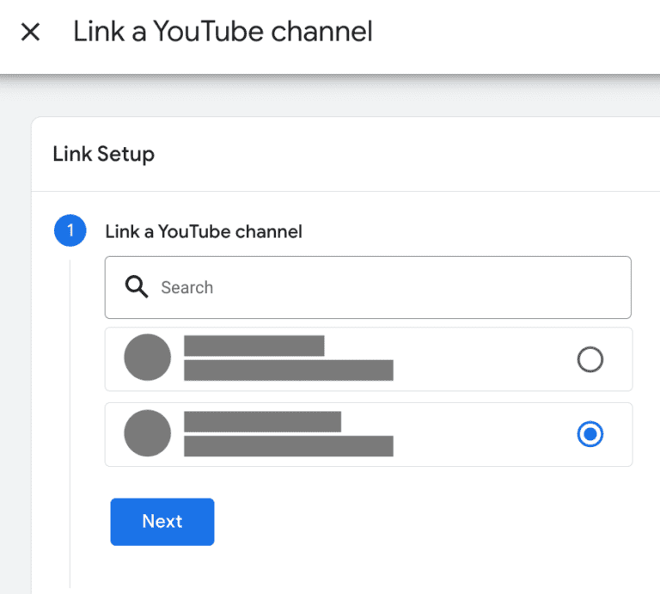
Task: Click the Next button
Action: point(162,522)
